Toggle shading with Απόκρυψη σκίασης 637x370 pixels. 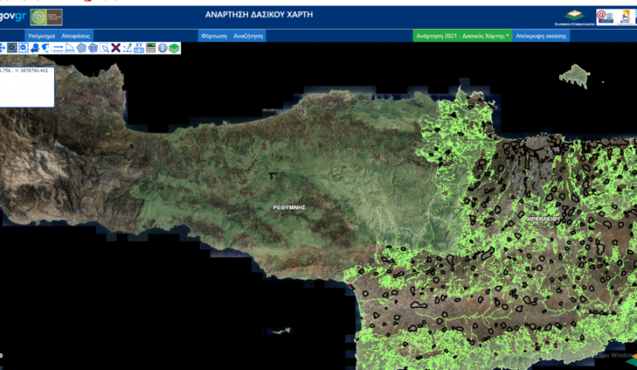[x=541, y=36]
